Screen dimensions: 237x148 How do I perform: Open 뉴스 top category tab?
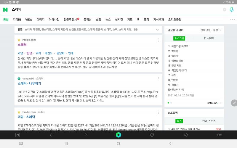pos(108,20)
